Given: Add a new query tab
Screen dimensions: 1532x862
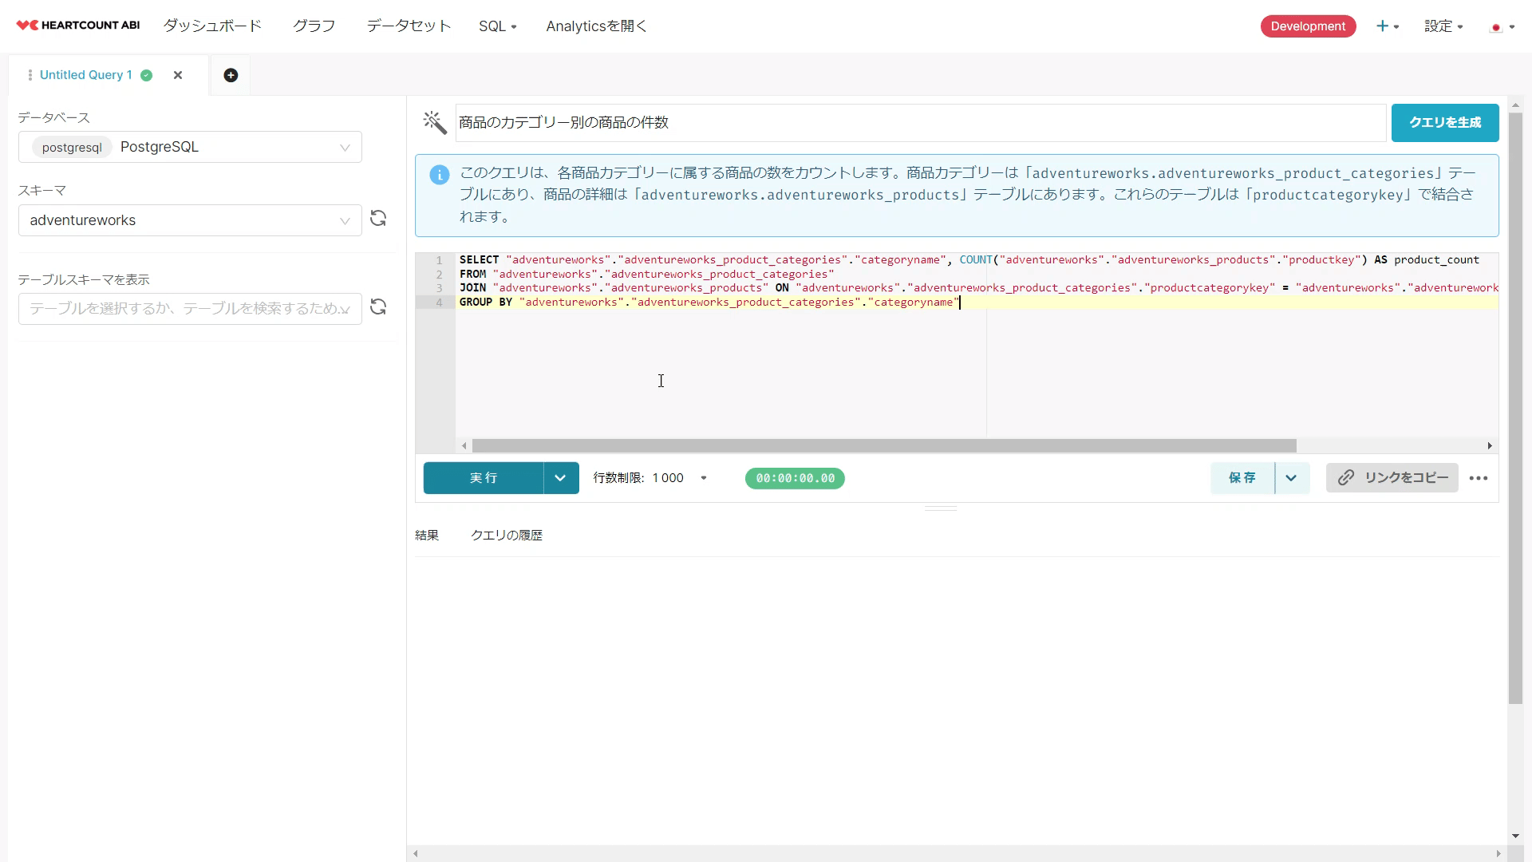Looking at the screenshot, I should (231, 75).
